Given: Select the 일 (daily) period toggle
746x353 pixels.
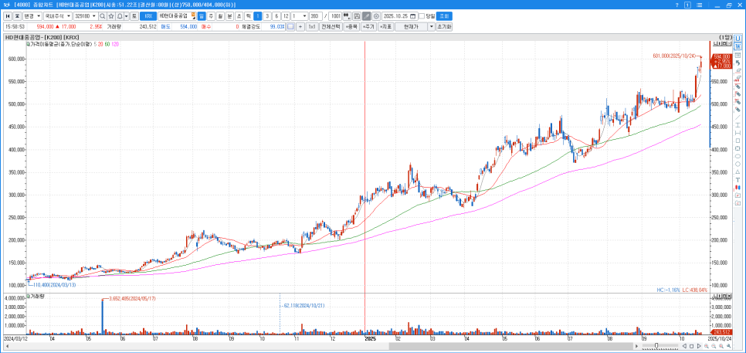Looking at the screenshot, I should coord(202,15).
